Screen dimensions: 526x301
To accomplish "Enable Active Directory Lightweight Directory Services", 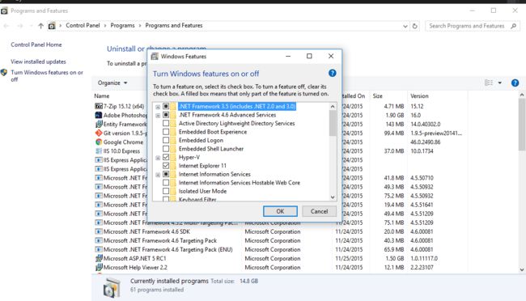I will point(166,123).
